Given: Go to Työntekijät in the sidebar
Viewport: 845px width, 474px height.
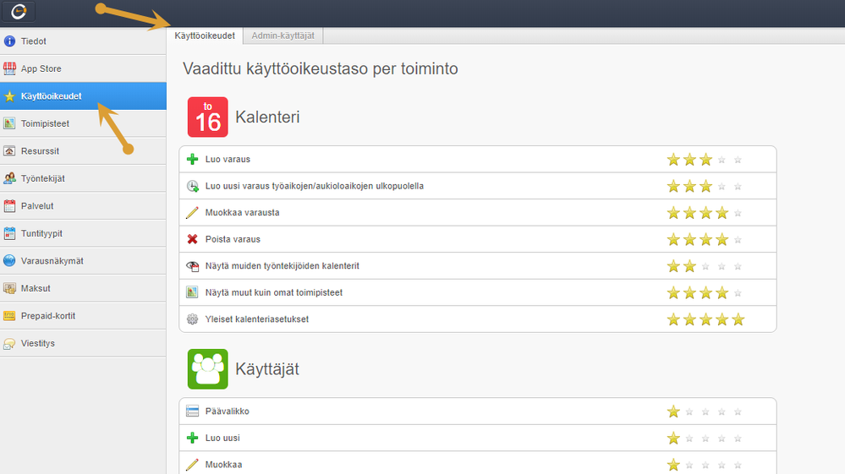Looking at the screenshot, I should click(42, 178).
